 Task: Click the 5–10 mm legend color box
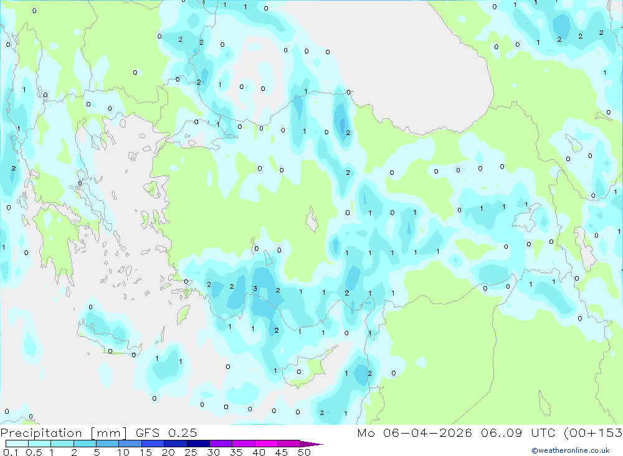click(108, 444)
